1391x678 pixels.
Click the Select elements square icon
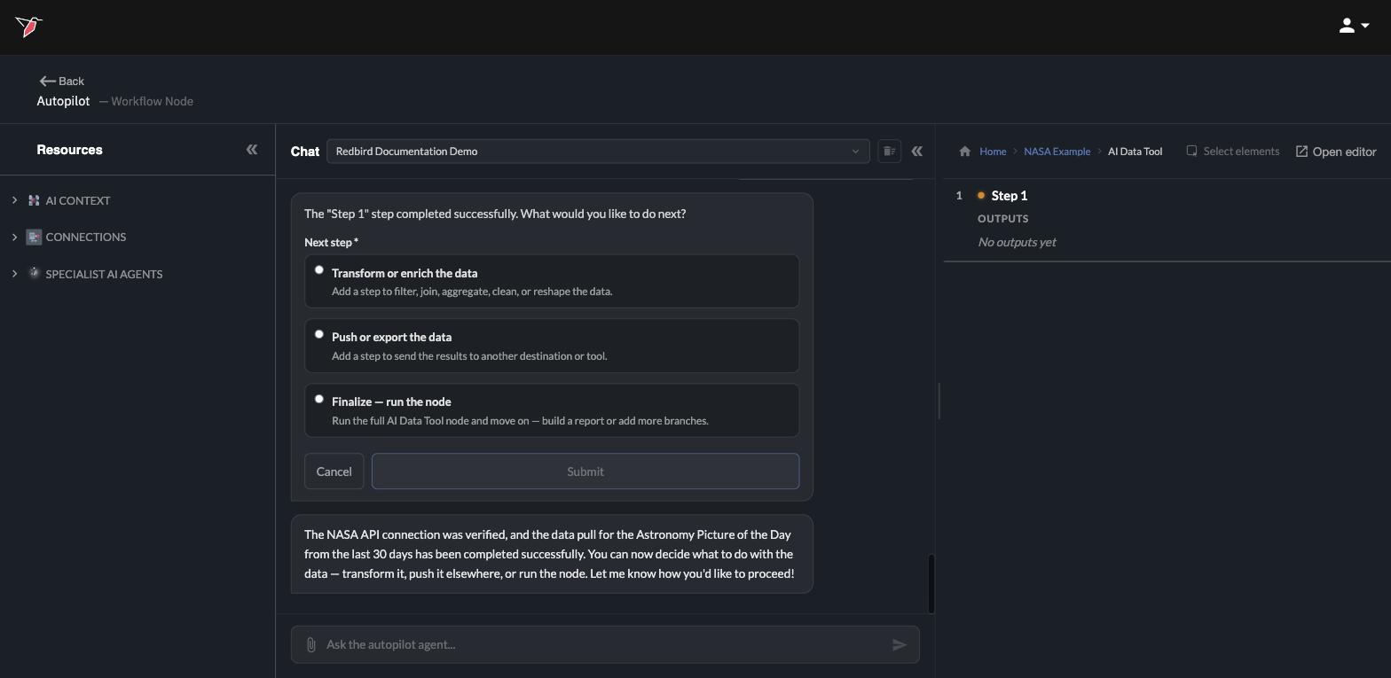click(x=1191, y=151)
